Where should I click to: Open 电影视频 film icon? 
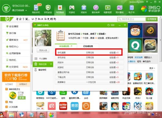coord(108,9)
